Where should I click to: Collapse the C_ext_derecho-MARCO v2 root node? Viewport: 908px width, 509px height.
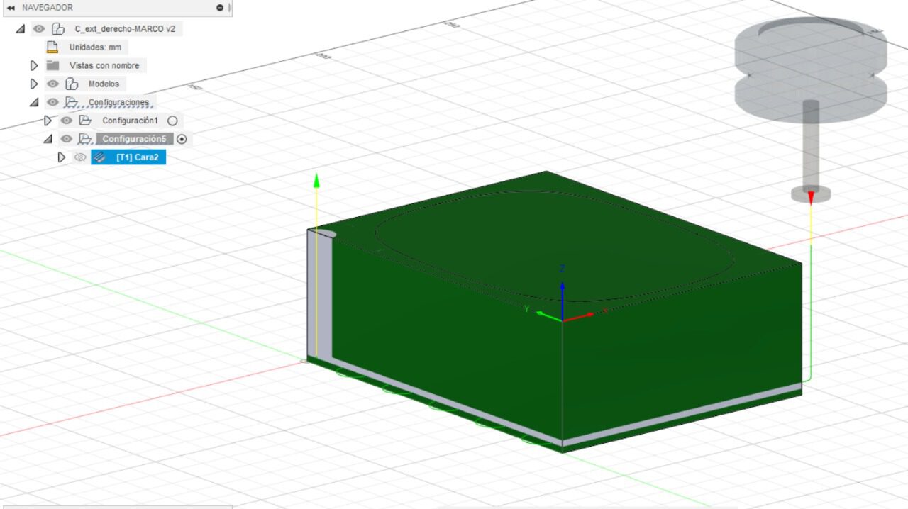click(x=20, y=29)
